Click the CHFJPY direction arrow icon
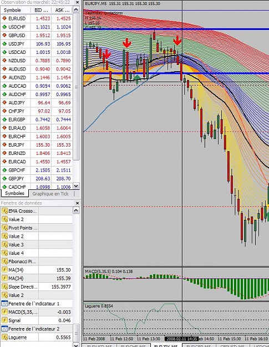This screenshot has height=347, width=269. [4, 111]
